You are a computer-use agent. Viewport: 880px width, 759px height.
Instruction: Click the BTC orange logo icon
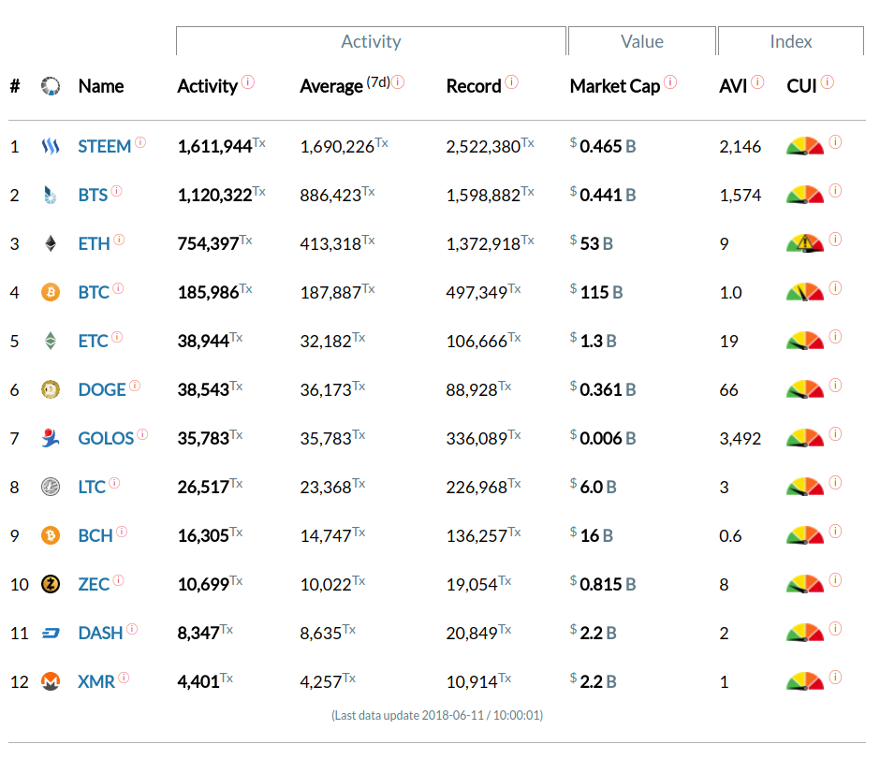point(51,292)
